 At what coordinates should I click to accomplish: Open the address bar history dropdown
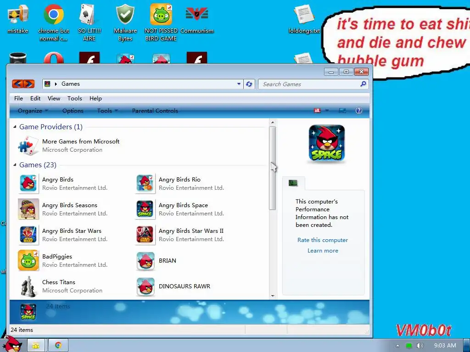pos(239,84)
